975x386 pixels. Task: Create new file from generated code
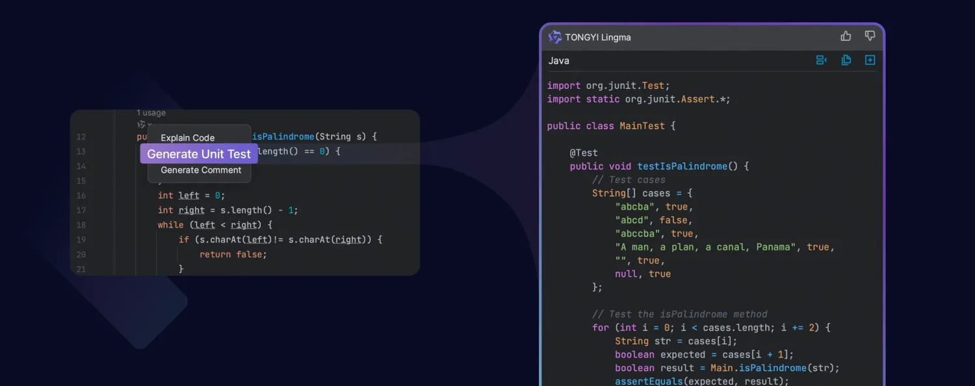(870, 60)
